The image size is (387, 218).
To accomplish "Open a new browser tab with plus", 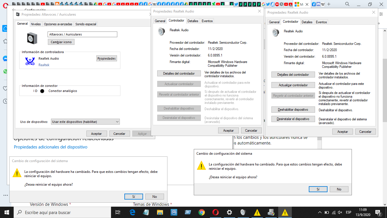I will tap(329, 4).
